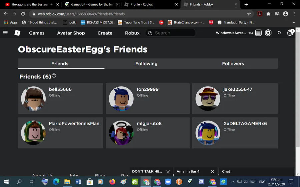
Task: Open the Robux balance hexagon icon
Action: coord(268,33)
